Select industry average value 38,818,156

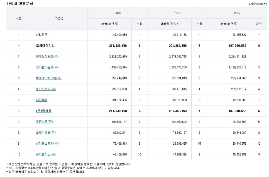point(180,35)
